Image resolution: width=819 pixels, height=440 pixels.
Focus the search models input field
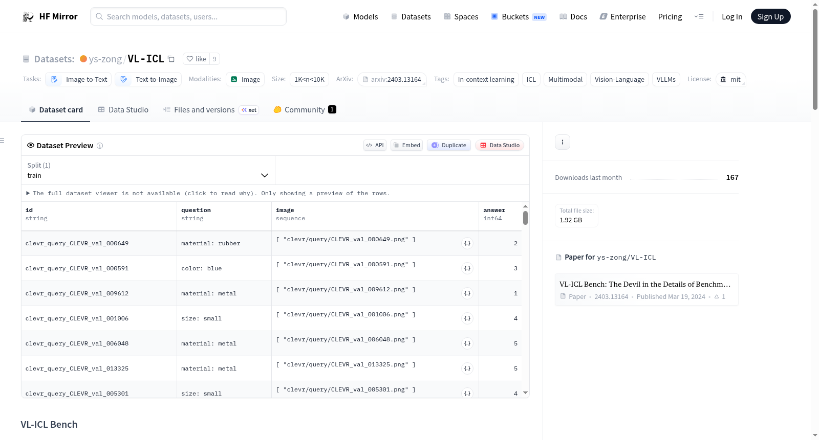[188, 16]
